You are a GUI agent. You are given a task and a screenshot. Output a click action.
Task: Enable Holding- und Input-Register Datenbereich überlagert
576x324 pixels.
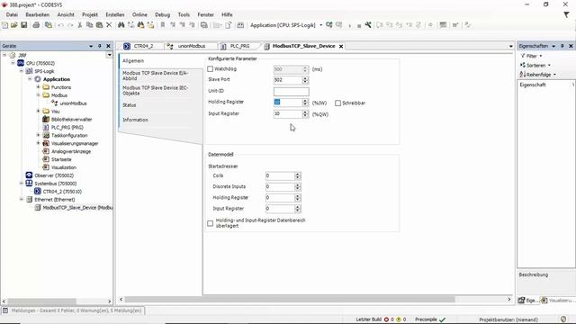pyautogui.click(x=210, y=223)
